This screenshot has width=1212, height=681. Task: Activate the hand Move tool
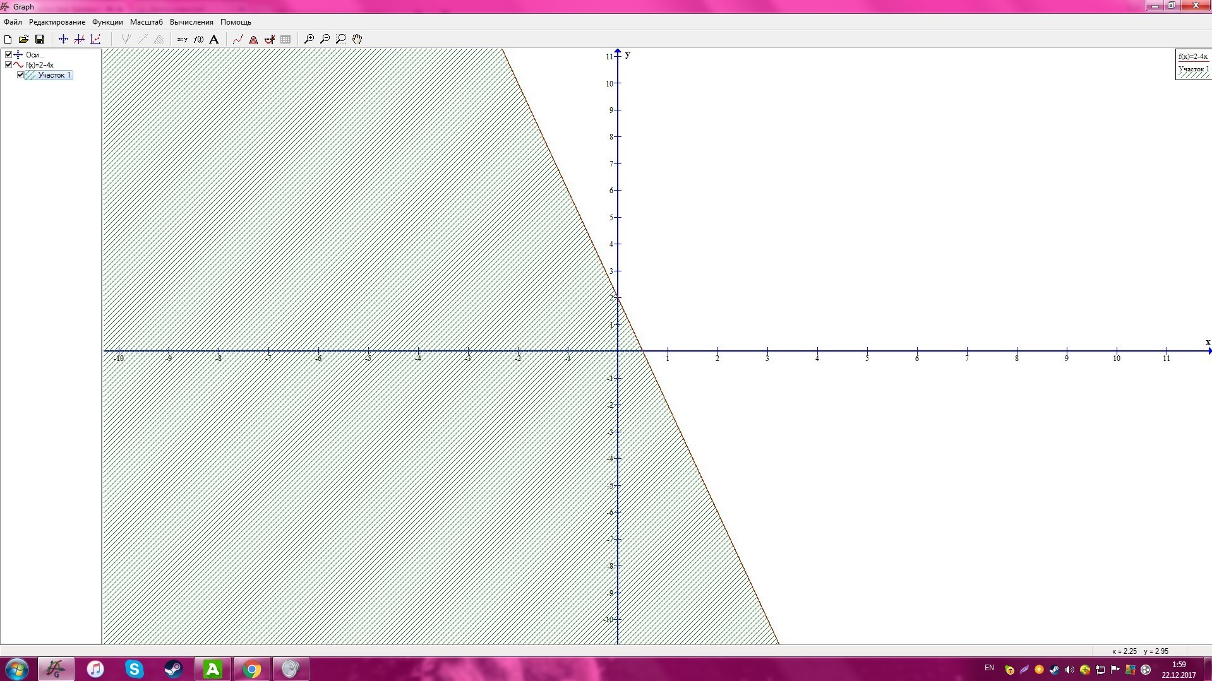click(357, 39)
